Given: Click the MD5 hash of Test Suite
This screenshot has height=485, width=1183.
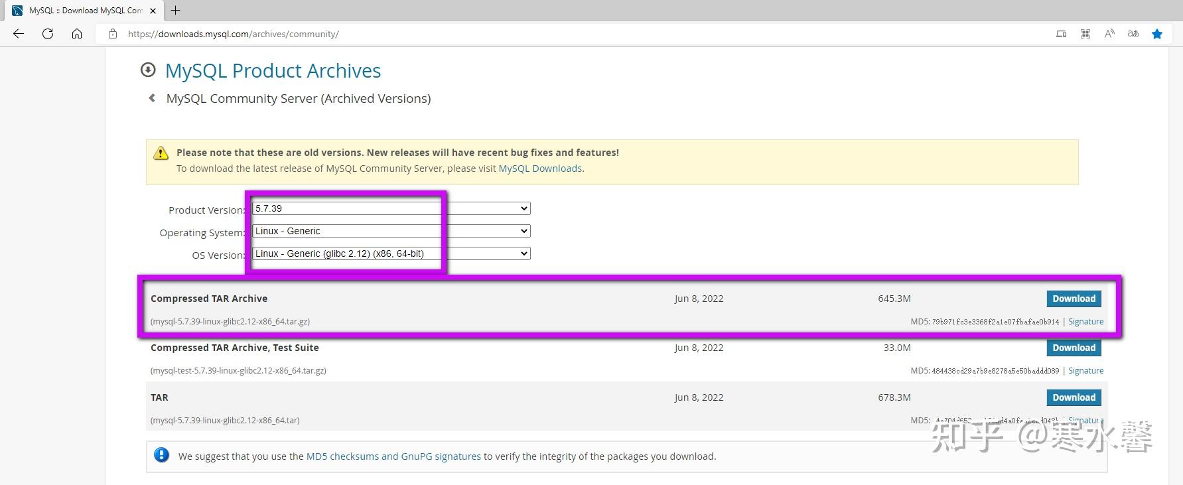Looking at the screenshot, I should [x=995, y=371].
